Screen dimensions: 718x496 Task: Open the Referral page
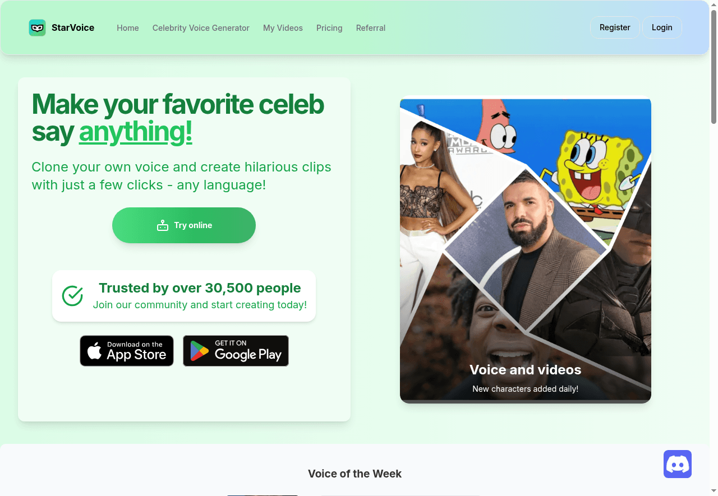[371, 28]
